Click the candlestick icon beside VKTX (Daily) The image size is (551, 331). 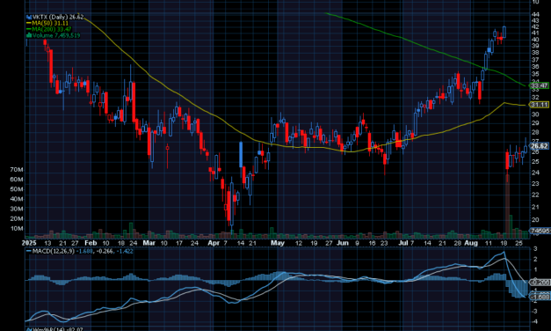29,17
